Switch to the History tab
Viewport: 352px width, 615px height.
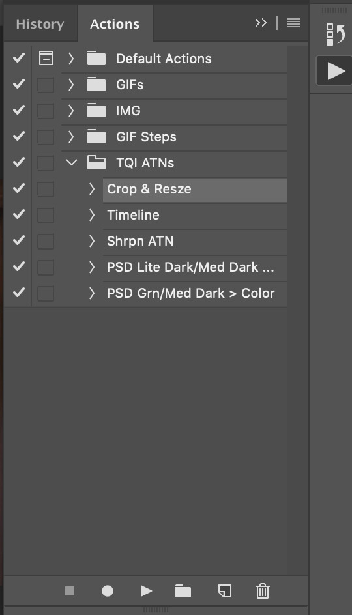40,24
